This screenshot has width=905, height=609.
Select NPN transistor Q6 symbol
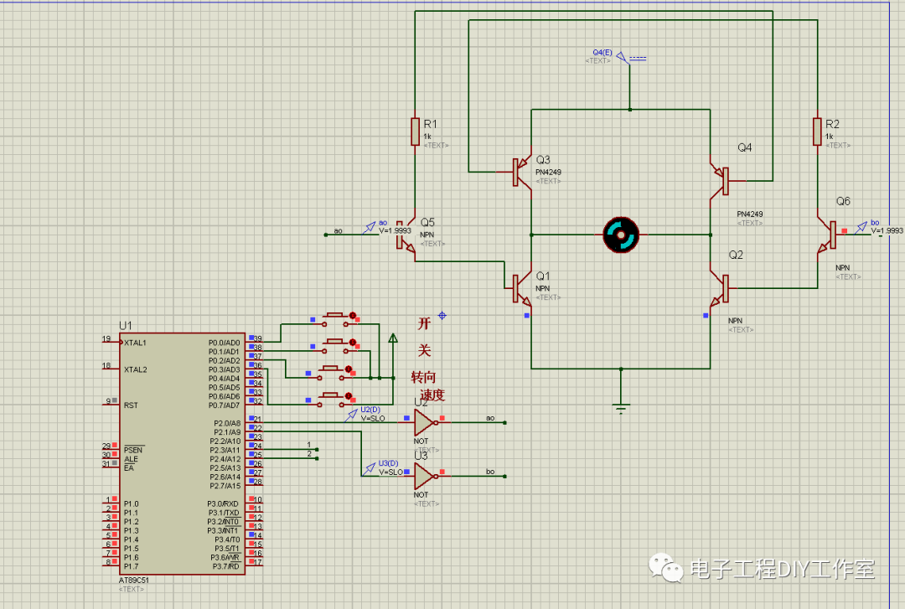[826, 235]
